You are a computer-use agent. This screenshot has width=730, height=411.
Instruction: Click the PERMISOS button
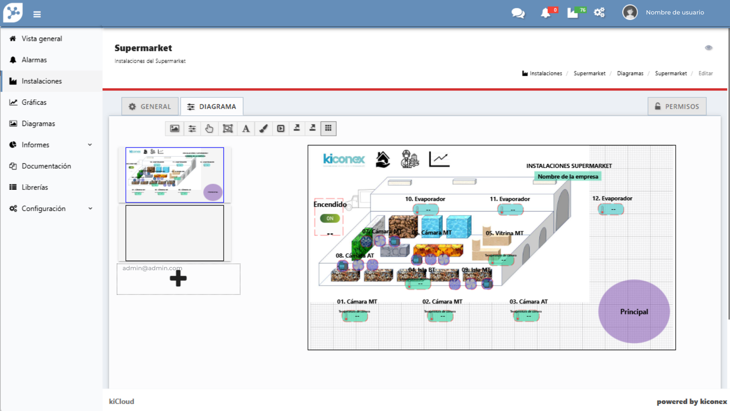(x=677, y=107)
